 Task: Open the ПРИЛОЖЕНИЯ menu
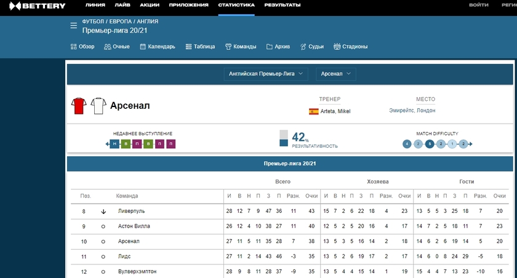[x=188, y=5]
